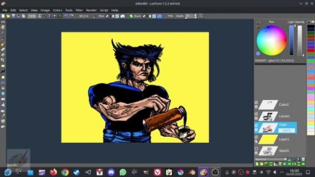This screenshot has height=177, width=315.
Task: Click the Back color label in toolbar
Action: point(137,16)
